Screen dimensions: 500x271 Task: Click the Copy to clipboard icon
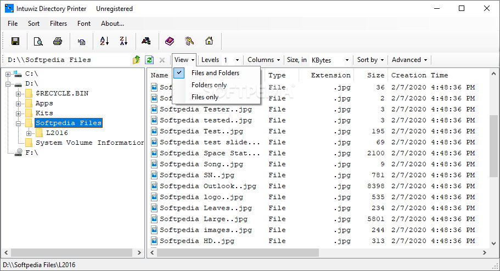81,42
